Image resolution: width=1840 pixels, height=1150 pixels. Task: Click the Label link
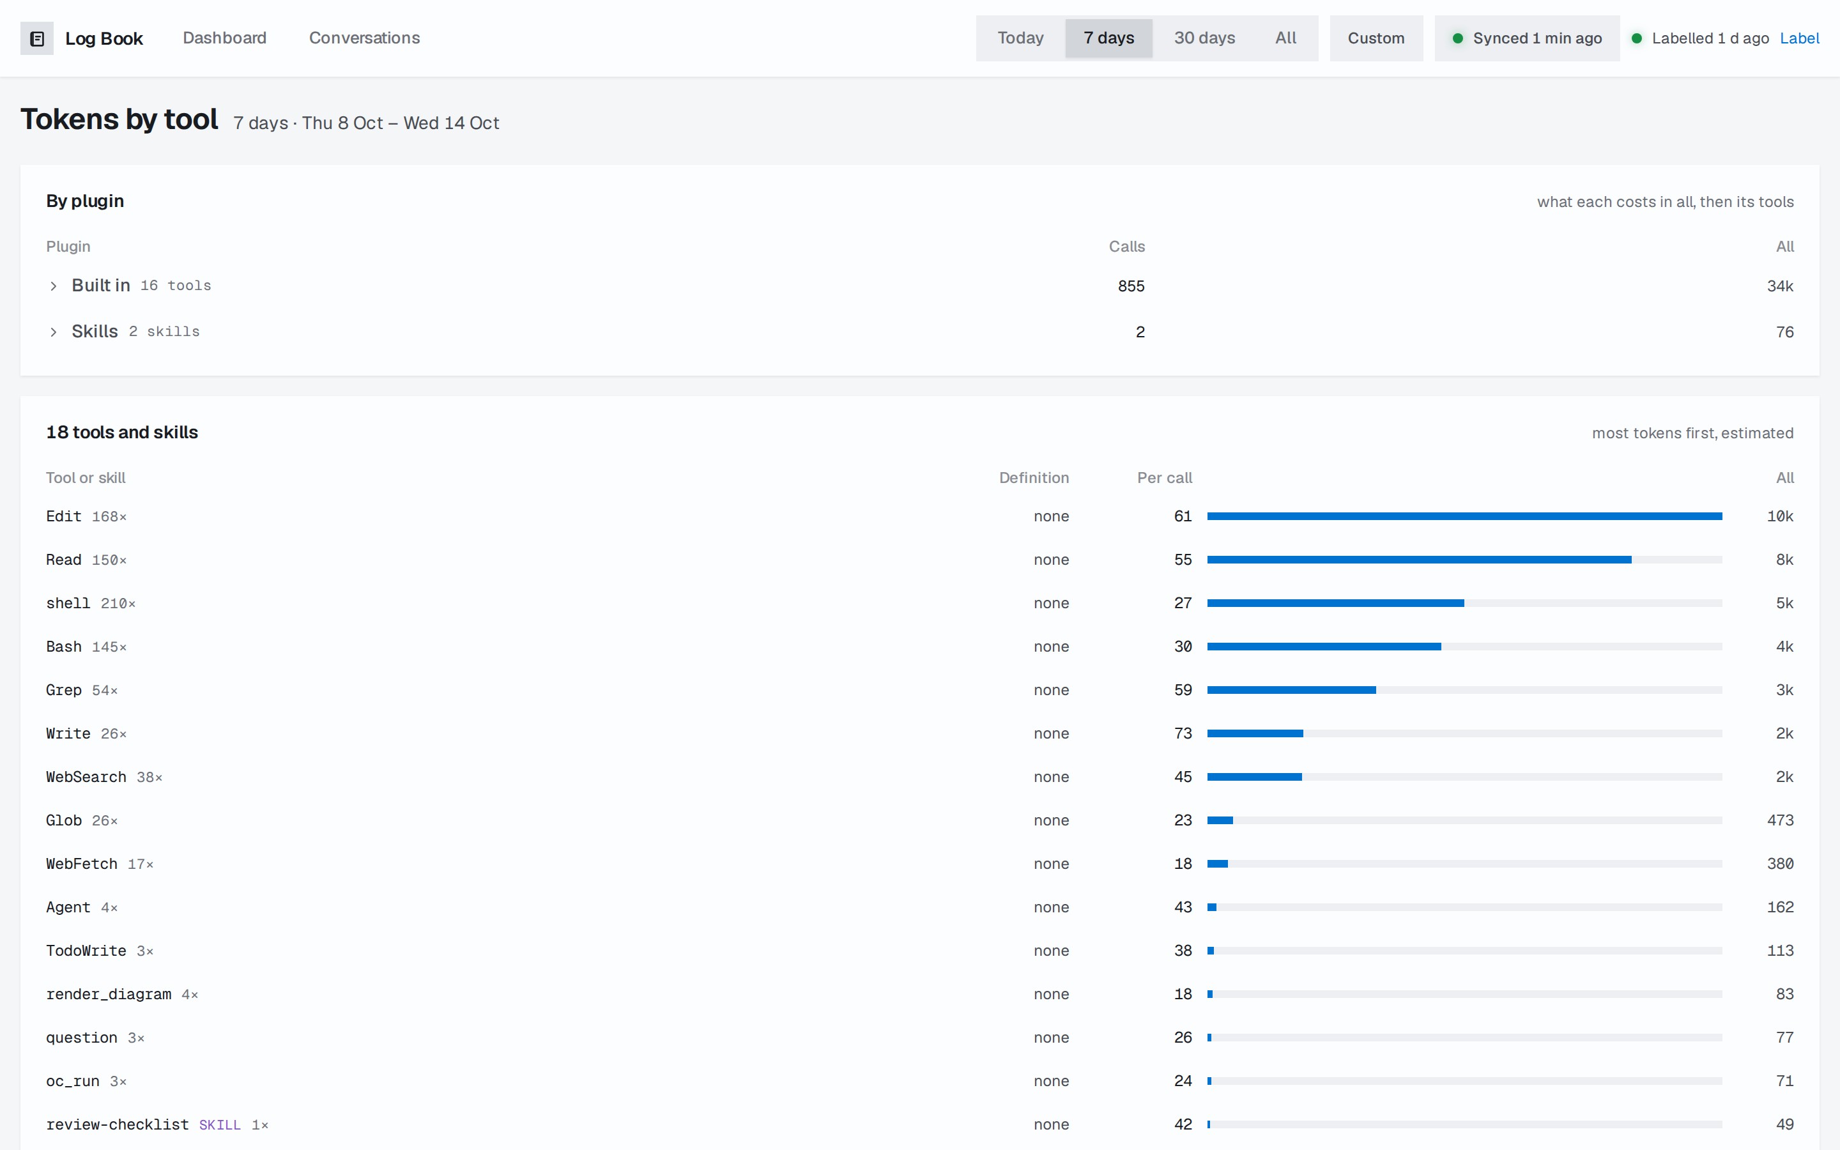point(1799,38)
